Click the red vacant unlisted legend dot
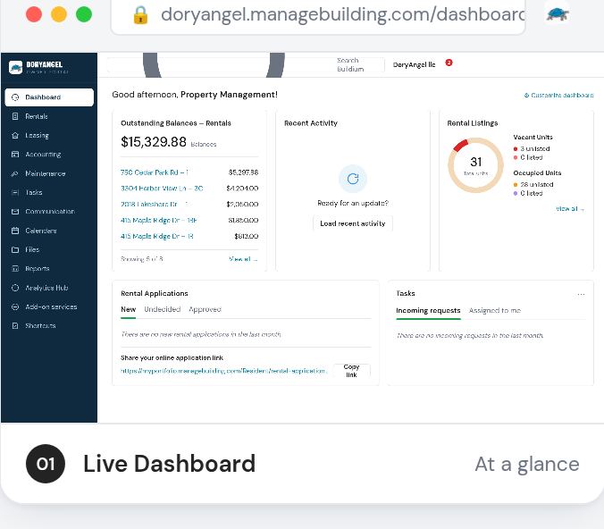This screenshot has height=529, width=604. click(516, 149)
